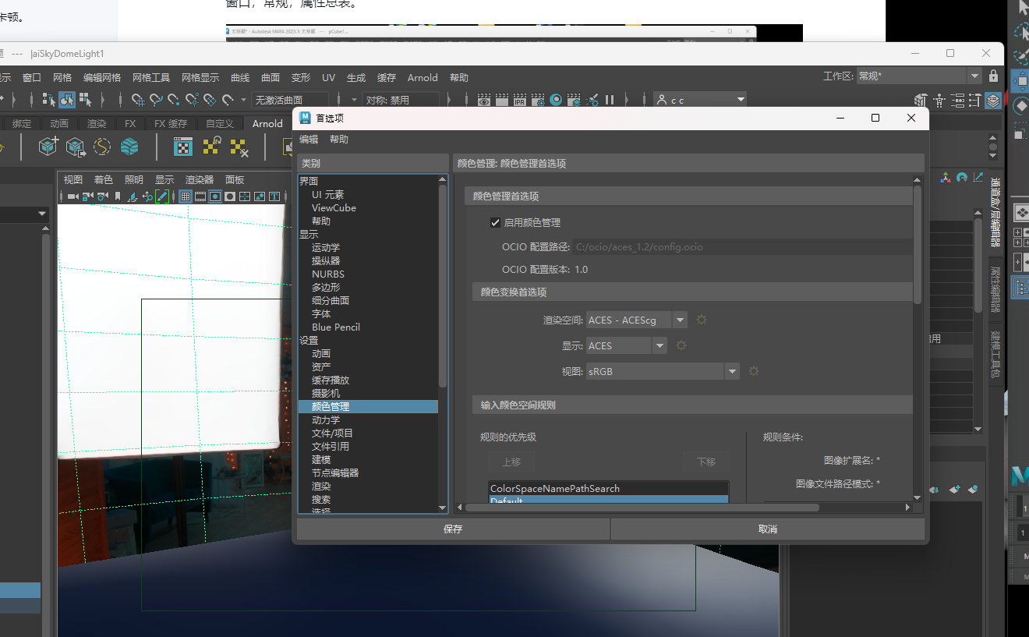Select ColorSpaceNamePathSearch rule
This screenshot has height=637, width=1029.
[x=608, y=488]
